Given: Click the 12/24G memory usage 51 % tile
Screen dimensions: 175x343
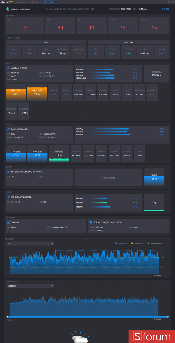Looking at the screenshot, I should (154, 177).
